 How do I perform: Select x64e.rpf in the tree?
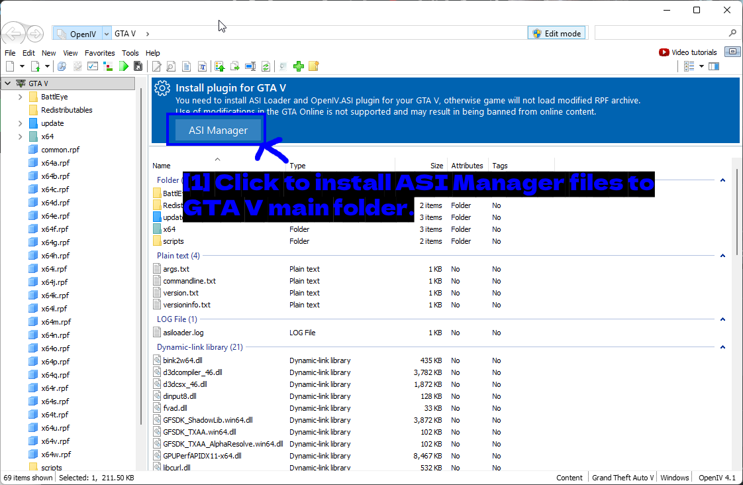pos(55,216)
